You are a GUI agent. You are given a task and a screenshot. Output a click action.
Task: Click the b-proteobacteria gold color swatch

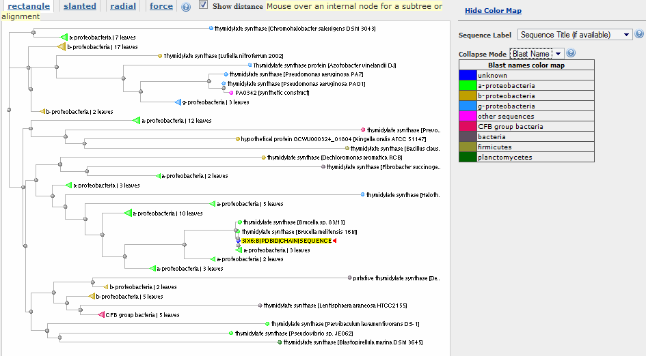468,95
